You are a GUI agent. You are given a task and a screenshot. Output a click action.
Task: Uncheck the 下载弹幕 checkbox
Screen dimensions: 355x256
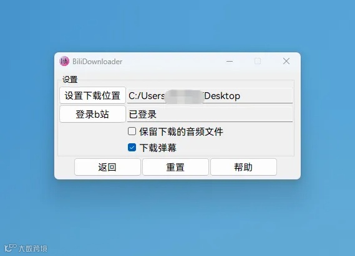click(x=132, y=148)
